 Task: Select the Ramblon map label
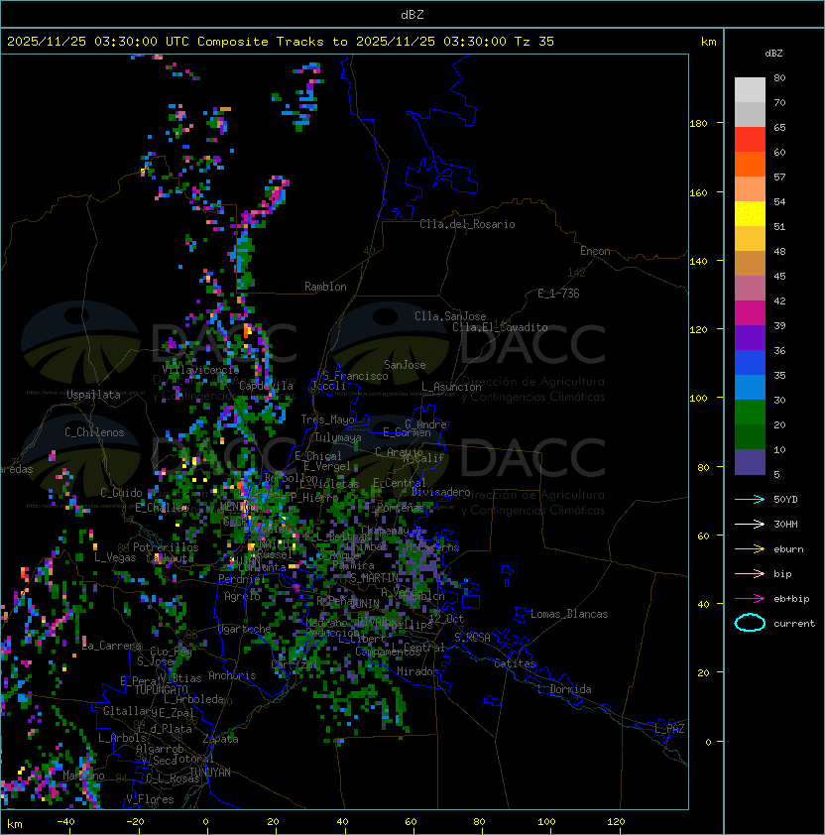point(325,287)
